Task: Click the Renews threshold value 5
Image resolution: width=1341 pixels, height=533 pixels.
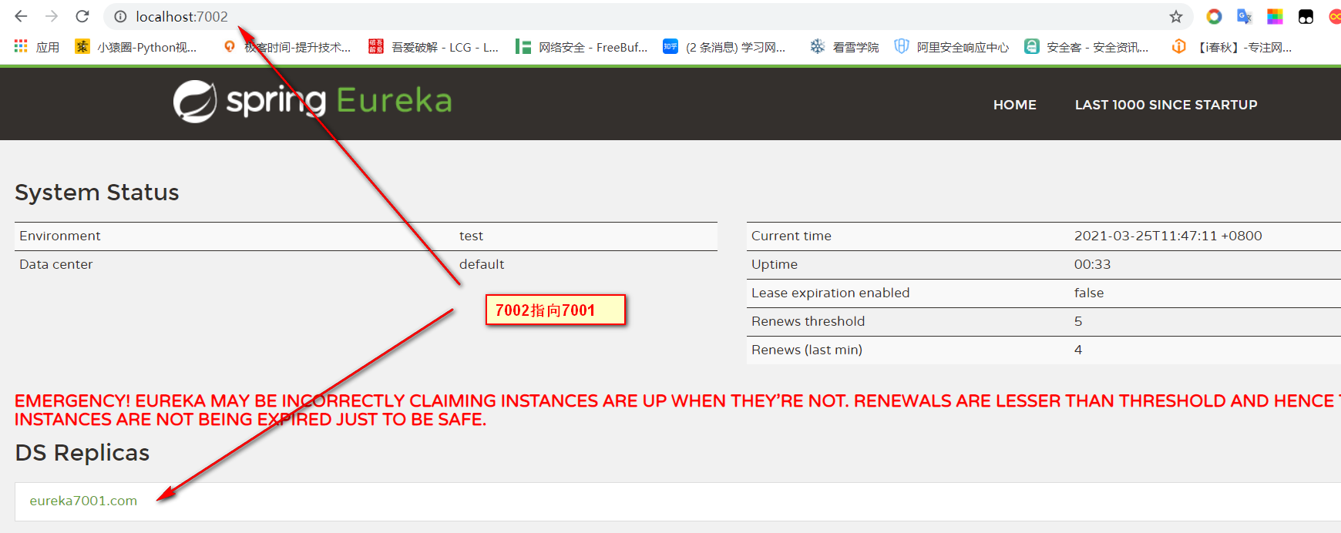Action: [x=1078, y=321]
